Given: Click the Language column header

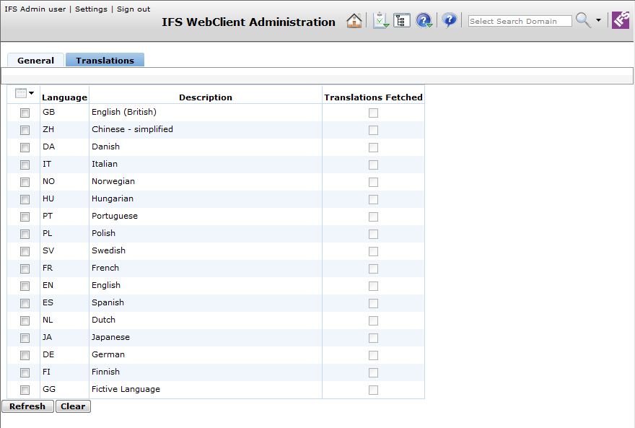Looking at the screenshot, I should pyautogui.click(x=64, y=97).
